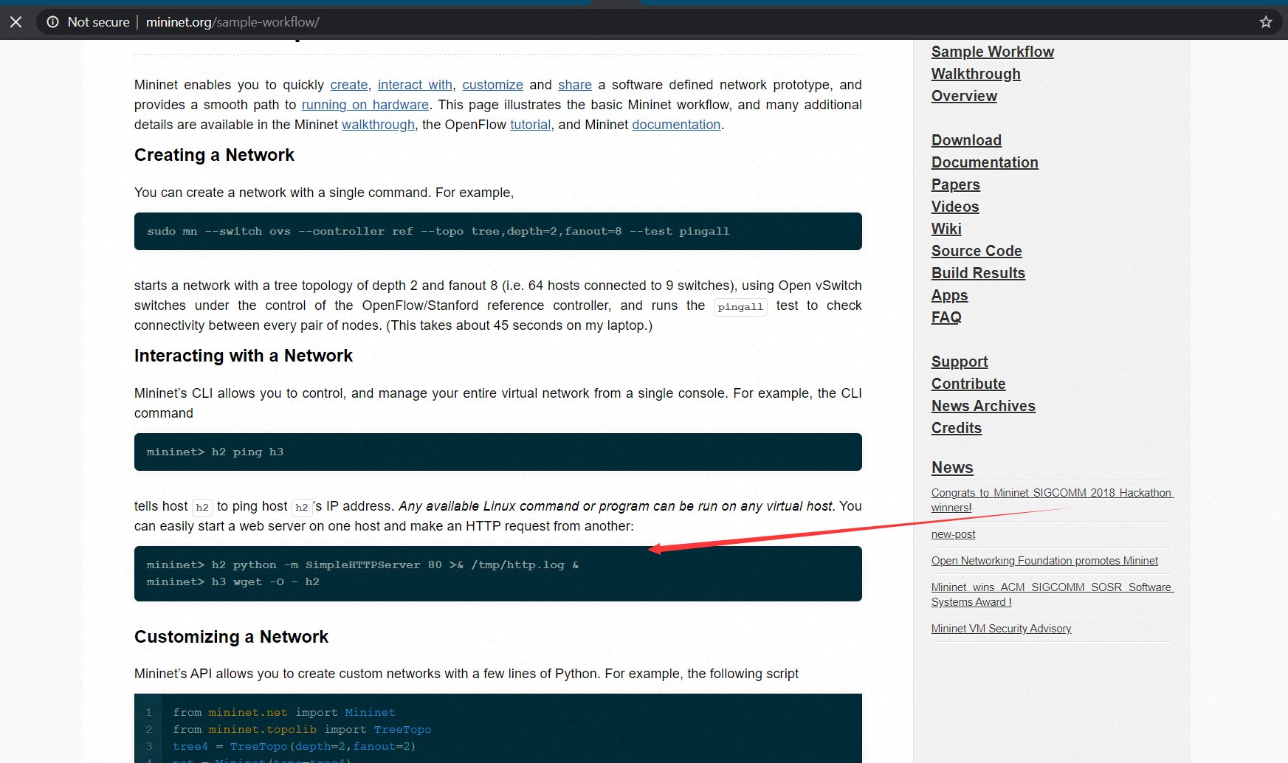Open the SIGCOMM 2018 Hackathon winners news
Image resolution: width=1288 pixels, height=763 pixels.
(1052, 500)
